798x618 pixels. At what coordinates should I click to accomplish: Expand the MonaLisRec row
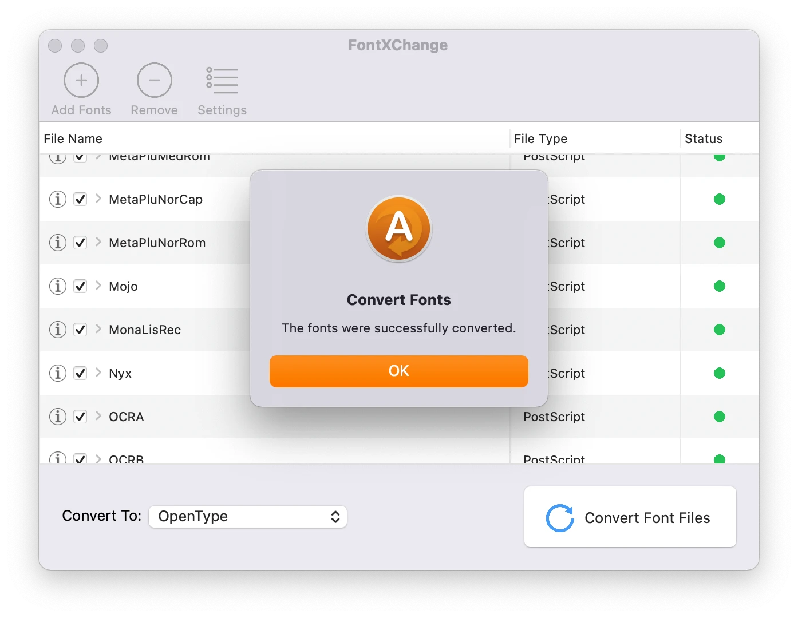pos(98,329)
